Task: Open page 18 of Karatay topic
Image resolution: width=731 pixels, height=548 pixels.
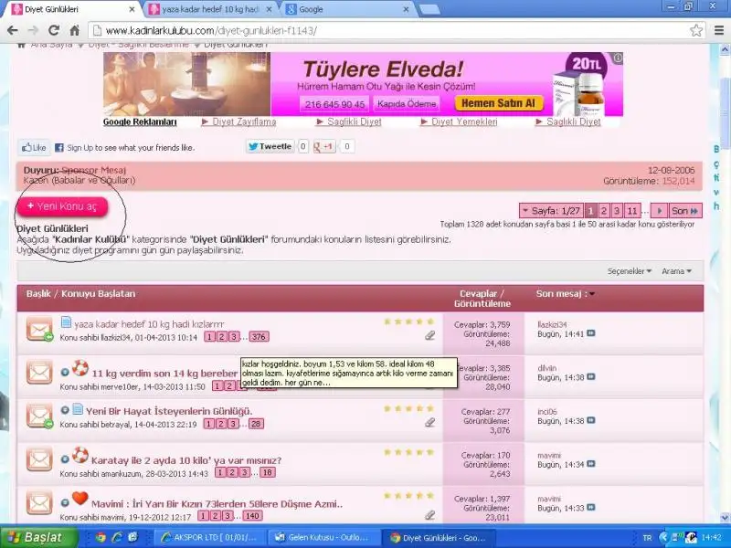Action: 267,472
